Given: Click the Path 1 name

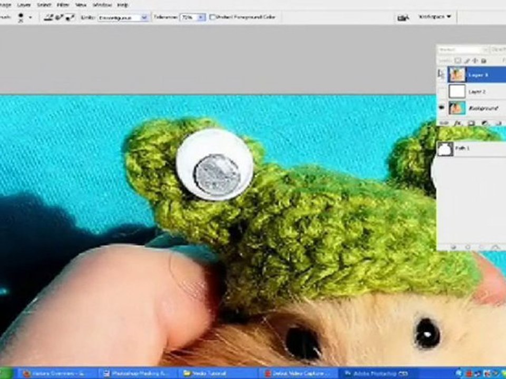Looking at the screenshot, I should 462,148.
